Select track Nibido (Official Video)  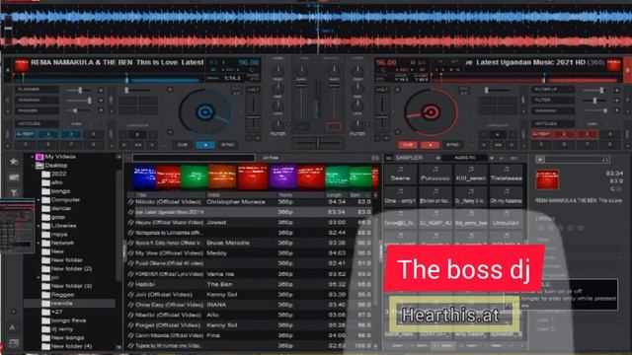tap(250, 201)
